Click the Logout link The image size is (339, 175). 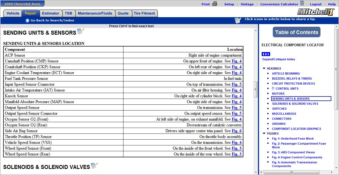tap(315, 4)
